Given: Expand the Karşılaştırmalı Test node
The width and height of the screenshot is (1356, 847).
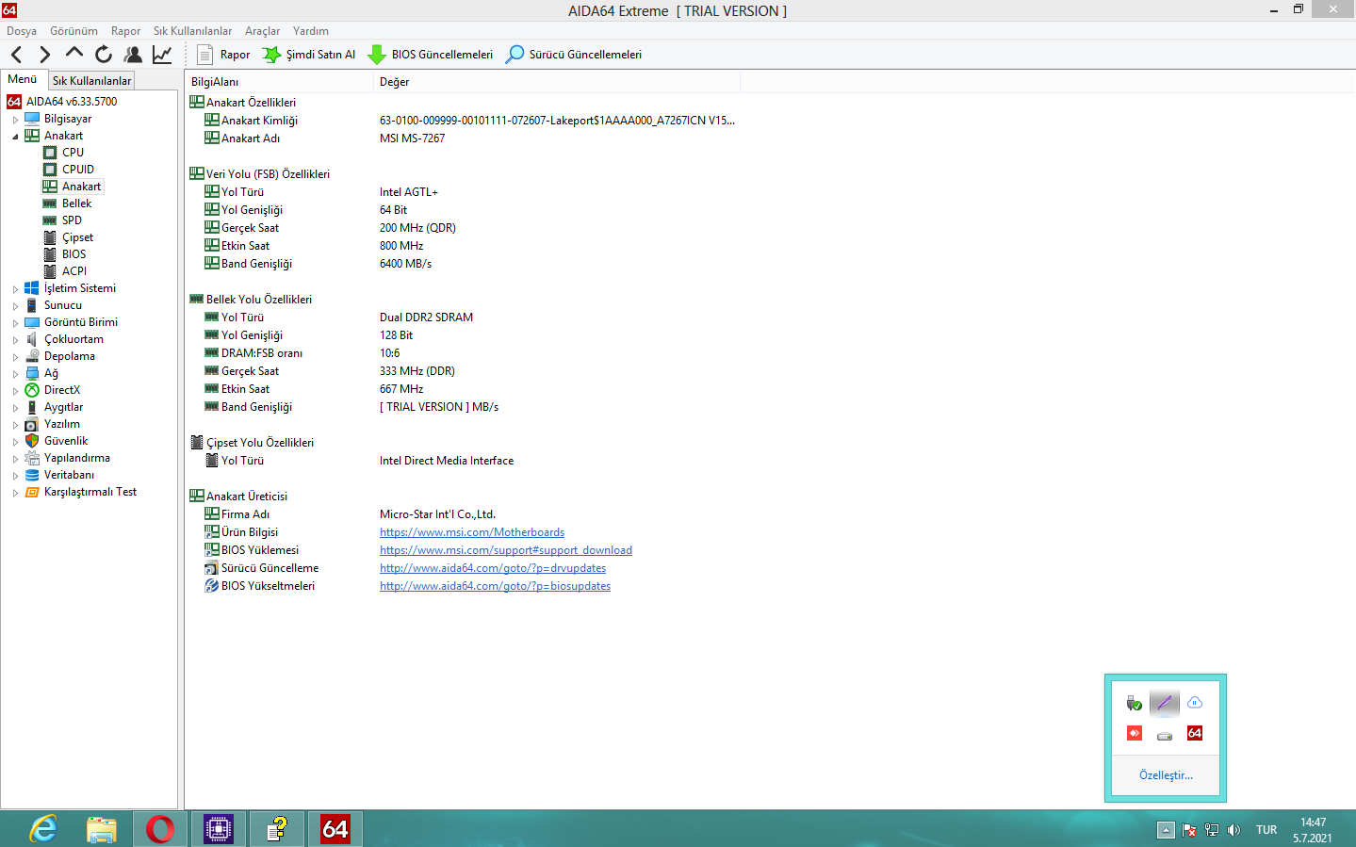Looking at the screenshot, I should [x=15, y=493].
